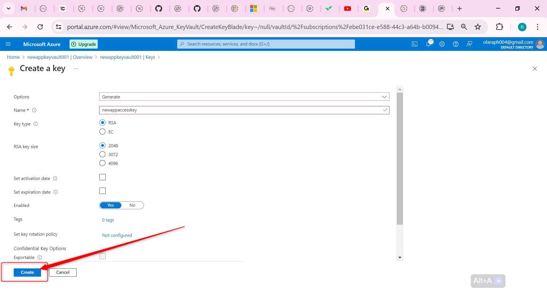Screen dimensions: 547x290
Task: Go to Home breadcrumb
Action: click(13, 57)
